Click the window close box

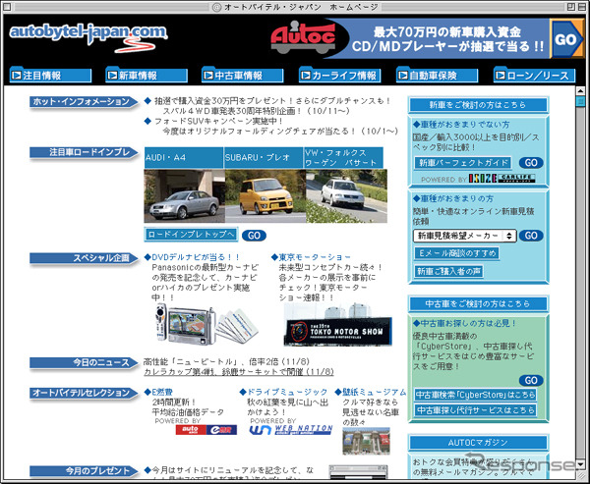pos(7,7)
